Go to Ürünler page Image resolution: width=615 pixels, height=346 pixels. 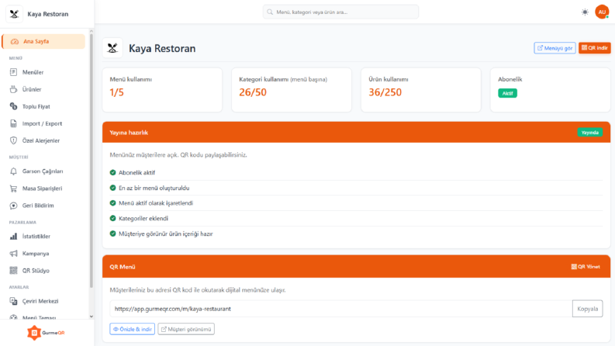[x=43, y=89]
